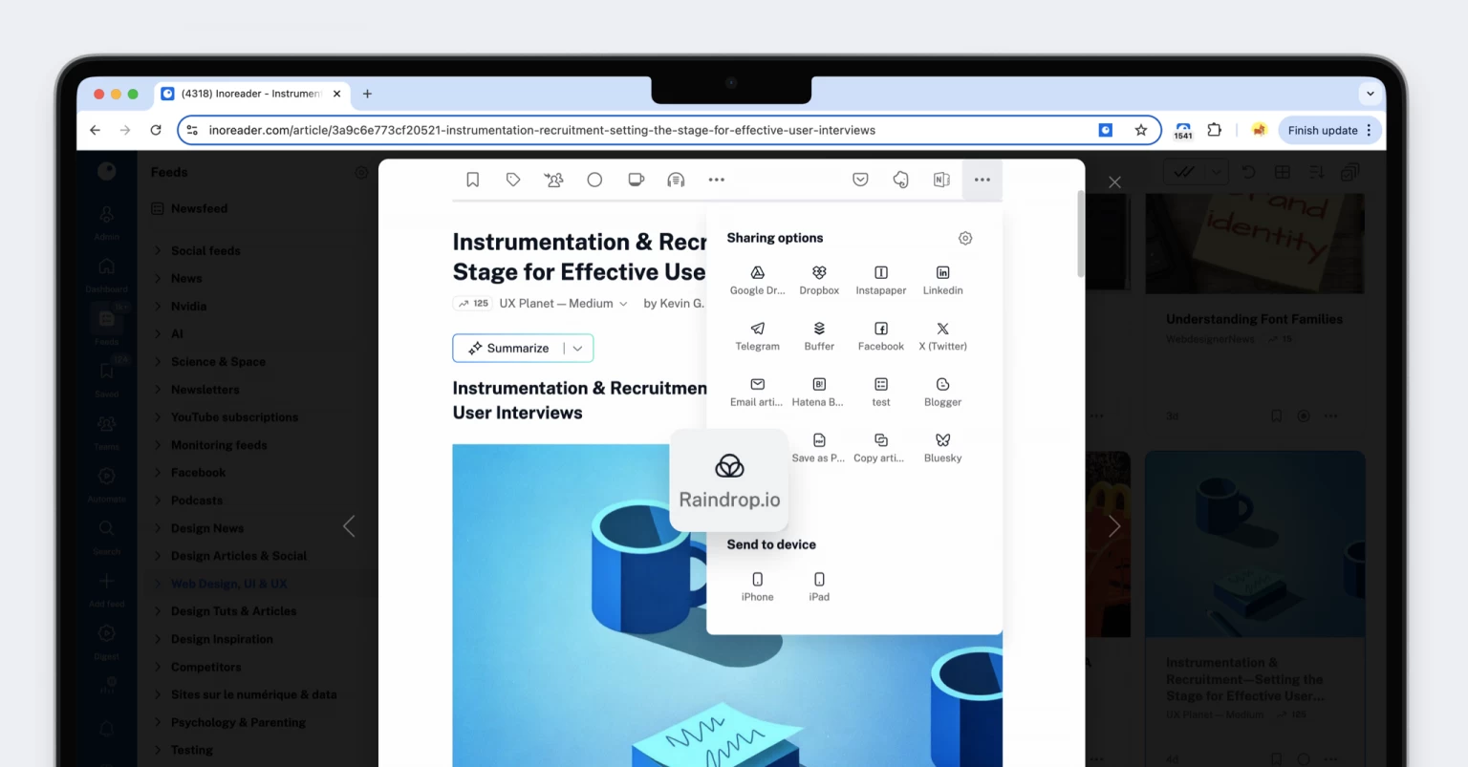Mark the article as read with the circle icon
The height and width of the screenshot is (767, 1468).
(x=594, y=180)
